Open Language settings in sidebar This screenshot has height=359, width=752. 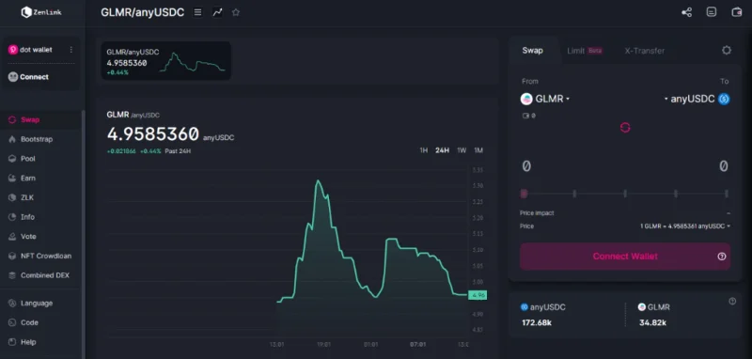point(37,304)
